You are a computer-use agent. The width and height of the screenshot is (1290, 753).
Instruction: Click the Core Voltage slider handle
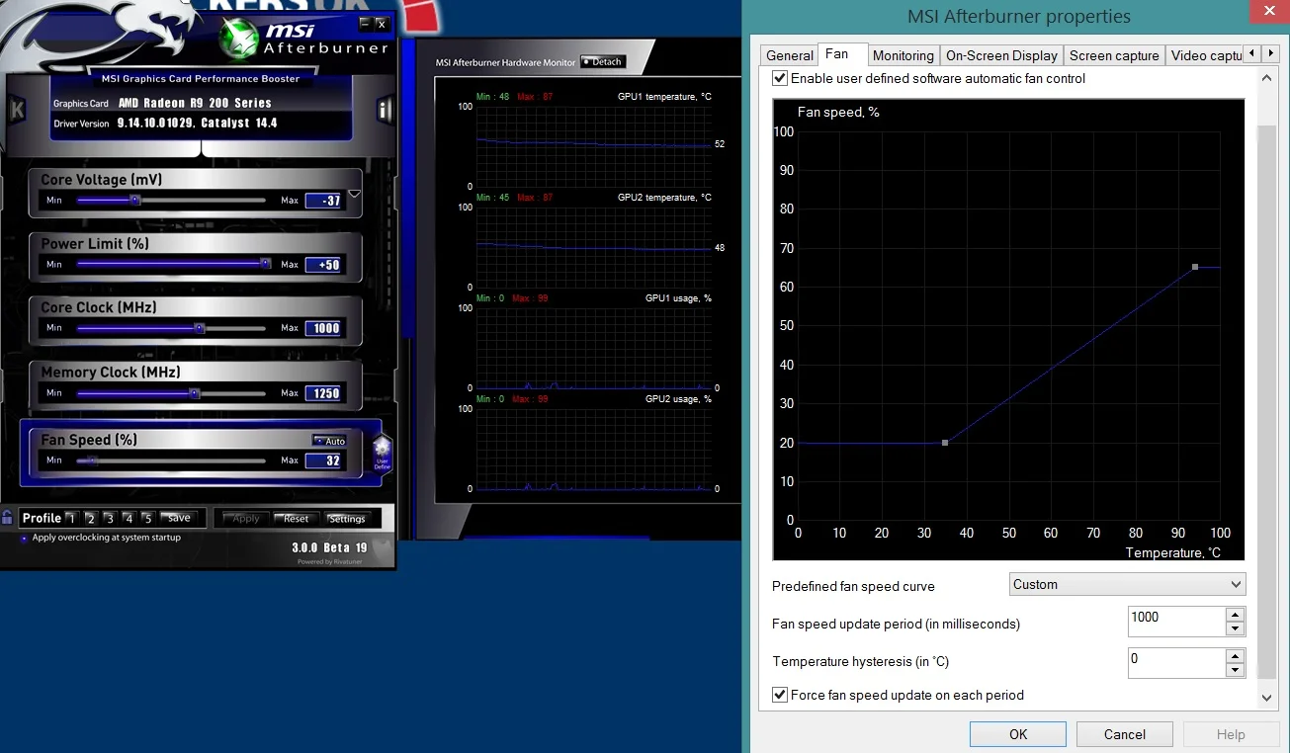[x=135, y=200]
